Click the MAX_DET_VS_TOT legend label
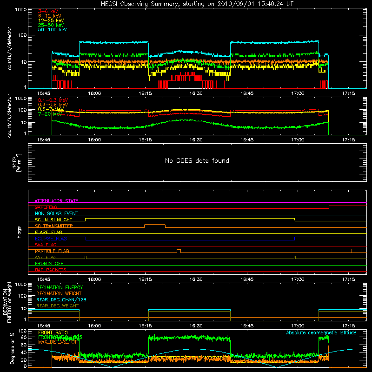 coord(57,342)
